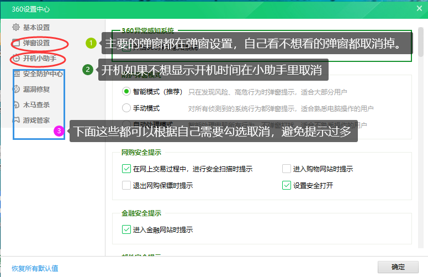Click the 漏洞修复 sidebar icon
The height and width of the screenshot is (277, 428).
pos(16,89)
